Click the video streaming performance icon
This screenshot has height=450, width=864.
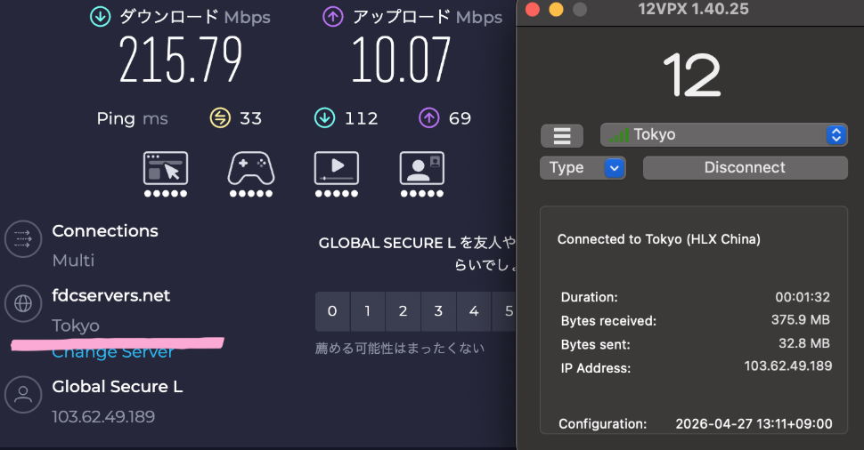tap(336, 168)
